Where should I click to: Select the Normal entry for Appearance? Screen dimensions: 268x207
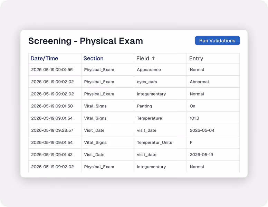pyautogui.click(x=197, y=69)
